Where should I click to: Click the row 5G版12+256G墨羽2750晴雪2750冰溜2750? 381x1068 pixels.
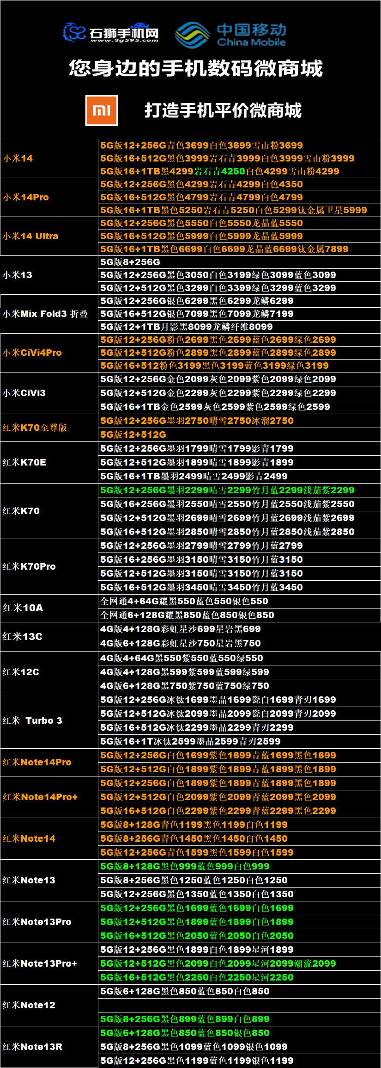coord(239,421)
